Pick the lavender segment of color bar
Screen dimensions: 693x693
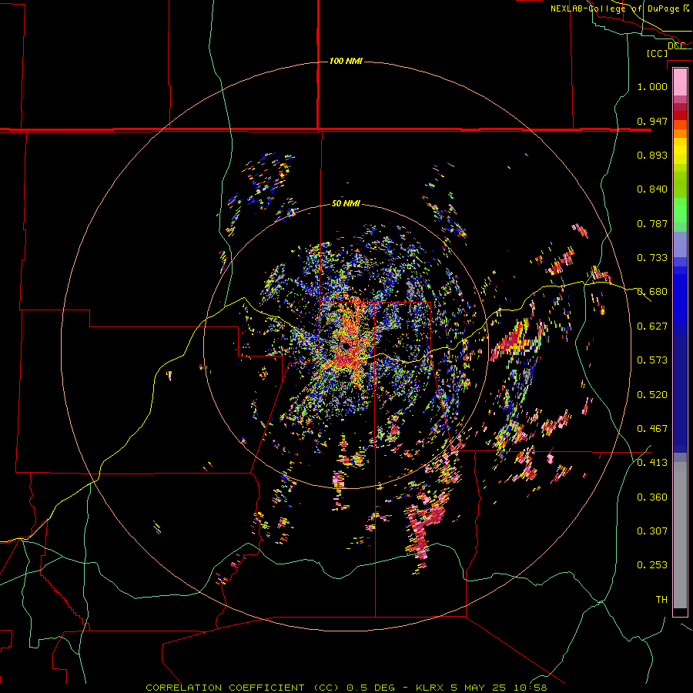(680, 244)
